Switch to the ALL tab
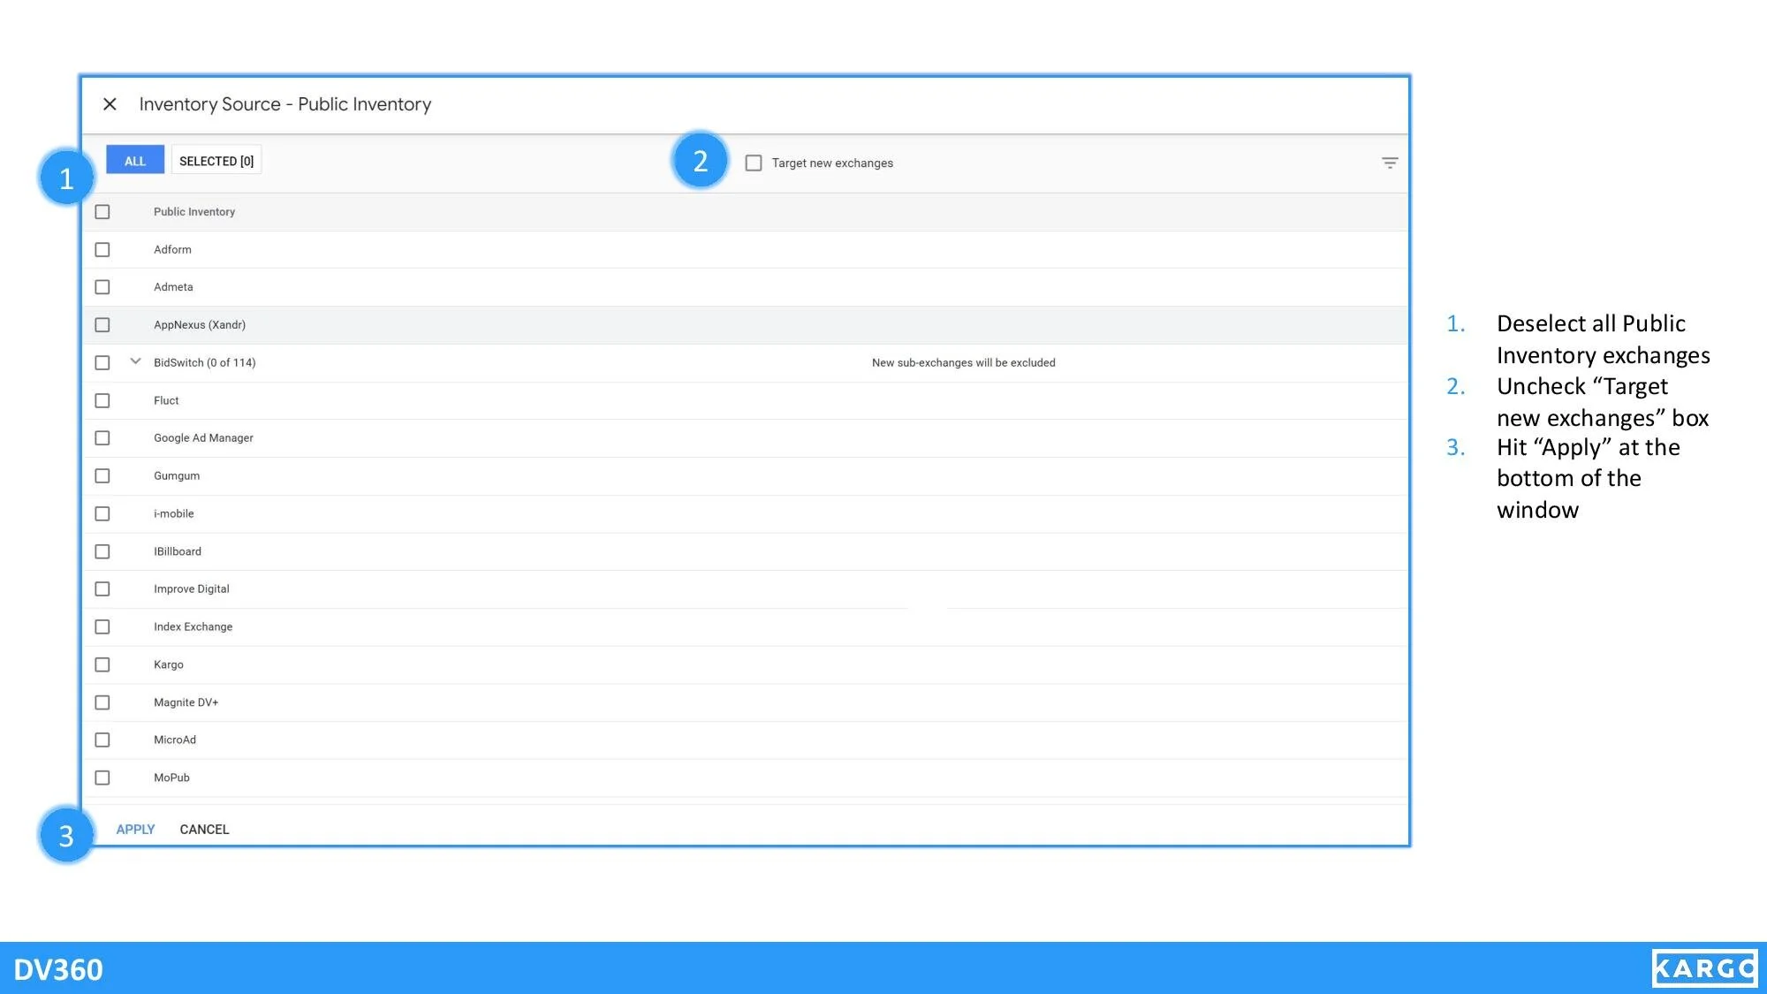This screenshot has width=1767, height=994. 134,160
